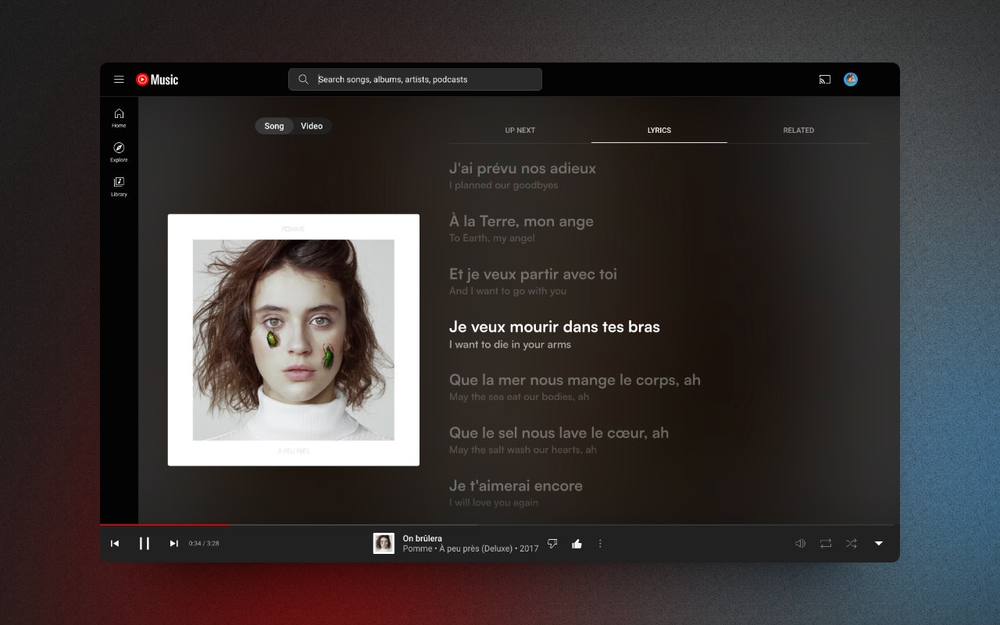Toggle the thumbs up like
Screen dimensions: 1000x625
(577, 544)
